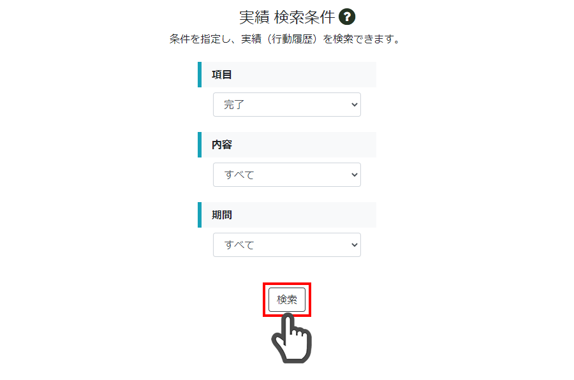
Task: Open the 項目 dropdown showing 完了
Action: pyautogui.click(x=287, y=105)
